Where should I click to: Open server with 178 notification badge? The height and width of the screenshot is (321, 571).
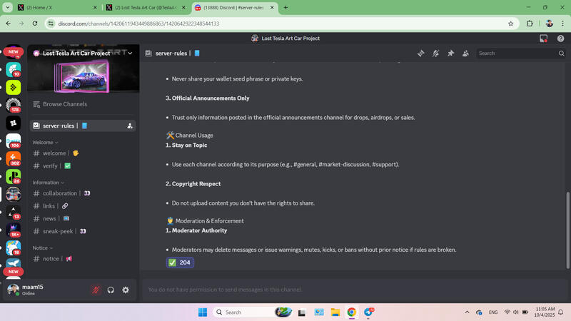pos(13,105)
